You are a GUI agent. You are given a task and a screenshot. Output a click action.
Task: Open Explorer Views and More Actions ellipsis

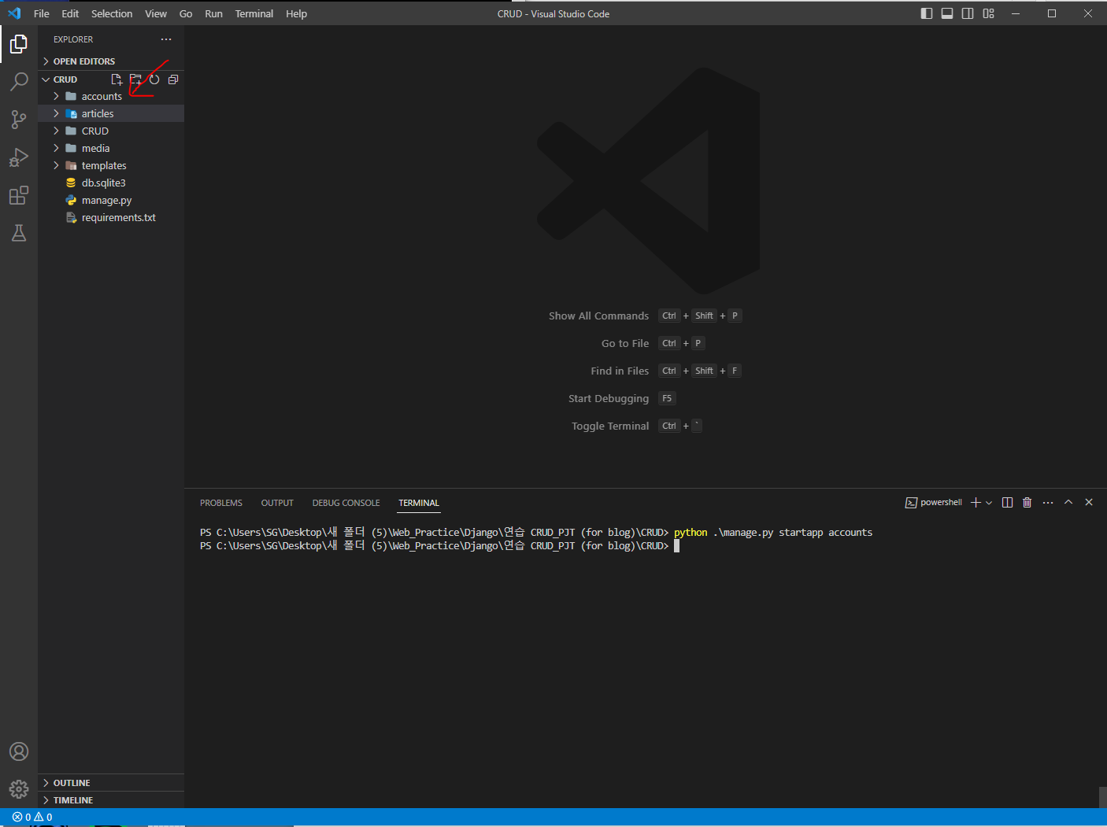pos(165,39)
